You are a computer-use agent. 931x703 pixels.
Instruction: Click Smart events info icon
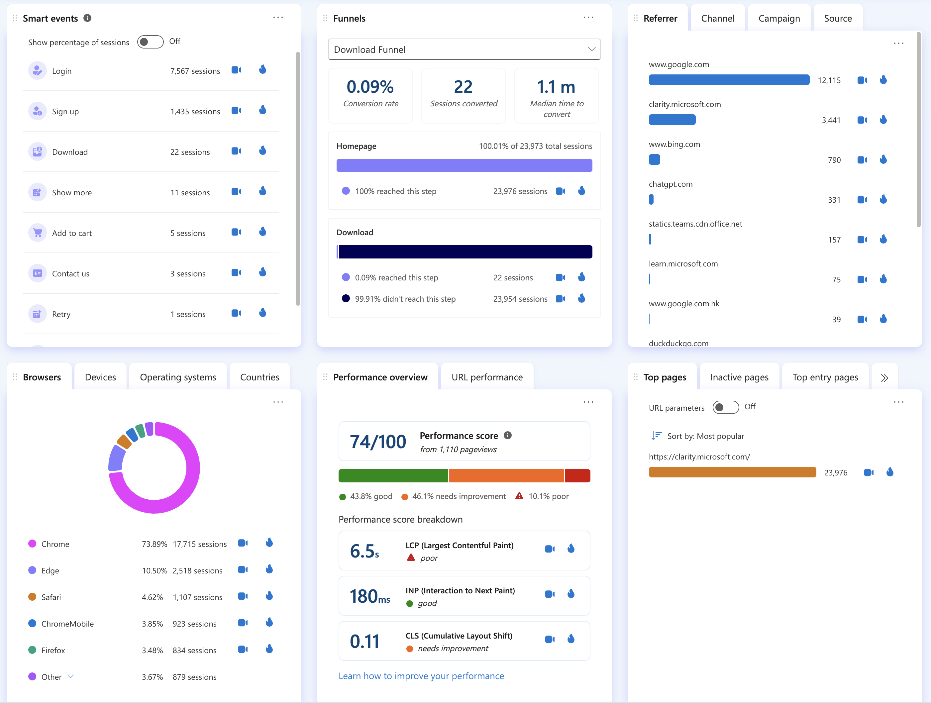(x=87, y=18)
